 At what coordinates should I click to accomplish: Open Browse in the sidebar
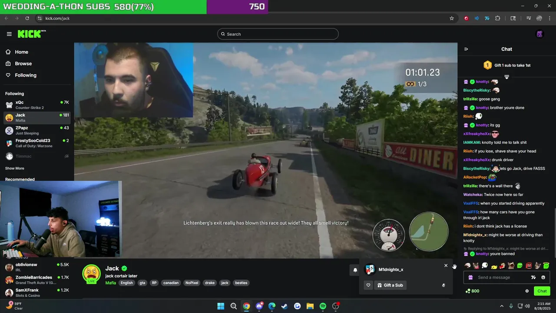(19, 63)
